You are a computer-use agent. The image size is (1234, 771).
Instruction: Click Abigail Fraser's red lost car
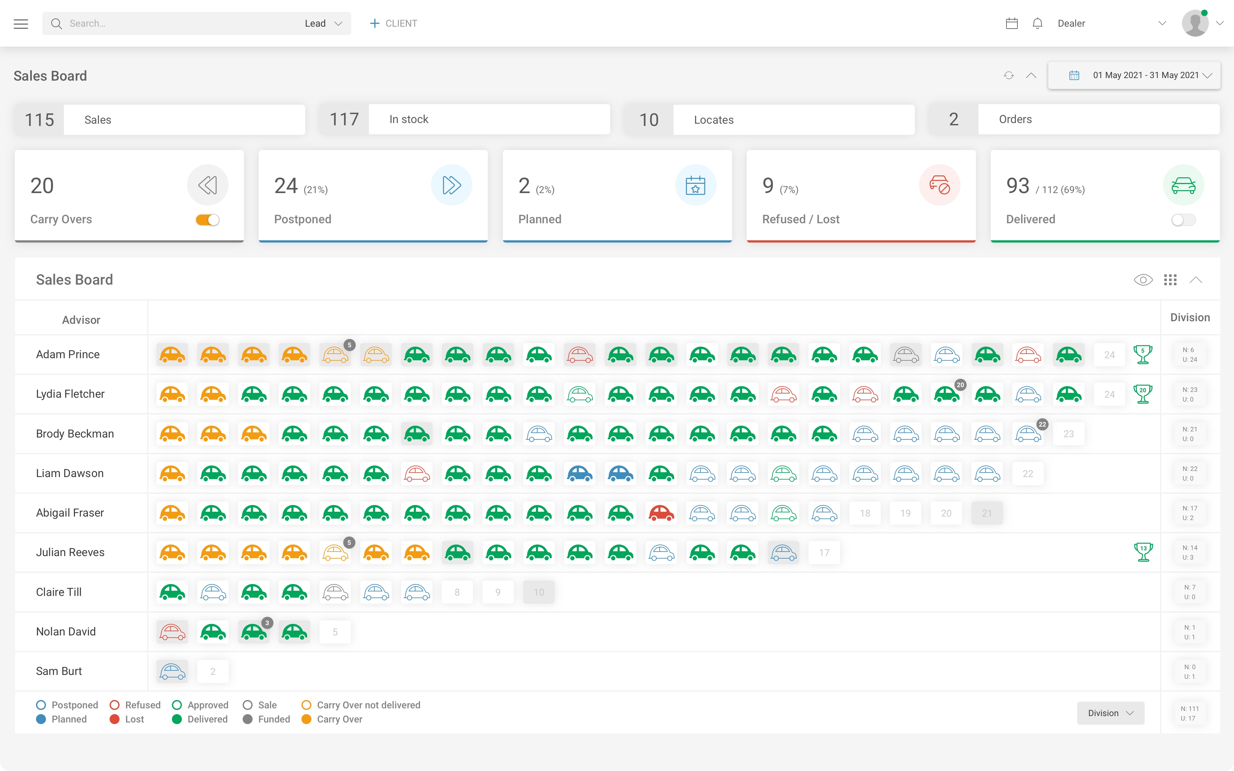(x=661, y=513)
